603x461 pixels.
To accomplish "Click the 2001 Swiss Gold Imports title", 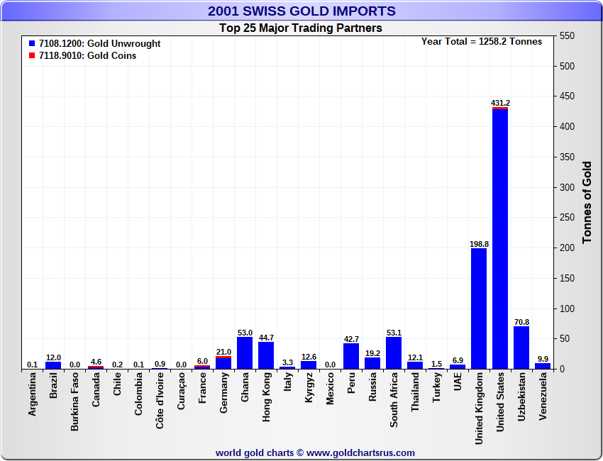I will click(301, 11).
